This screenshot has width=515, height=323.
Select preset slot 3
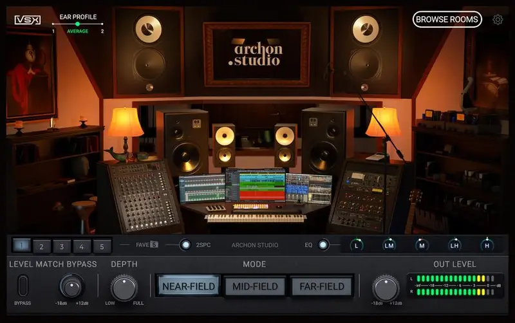point(62,246)
